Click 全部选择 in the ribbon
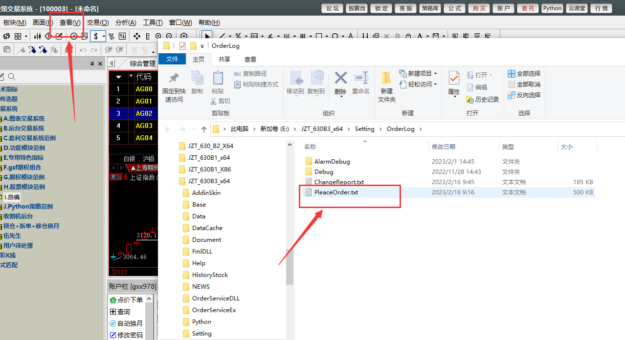 524,73
